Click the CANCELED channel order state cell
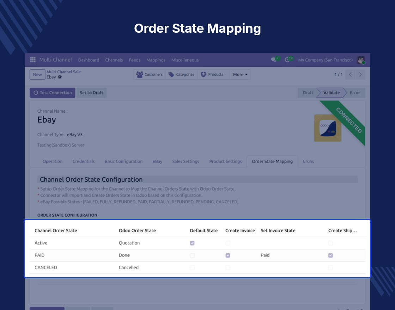This screenshot has height=310, width=395. [x=46, y=267]
